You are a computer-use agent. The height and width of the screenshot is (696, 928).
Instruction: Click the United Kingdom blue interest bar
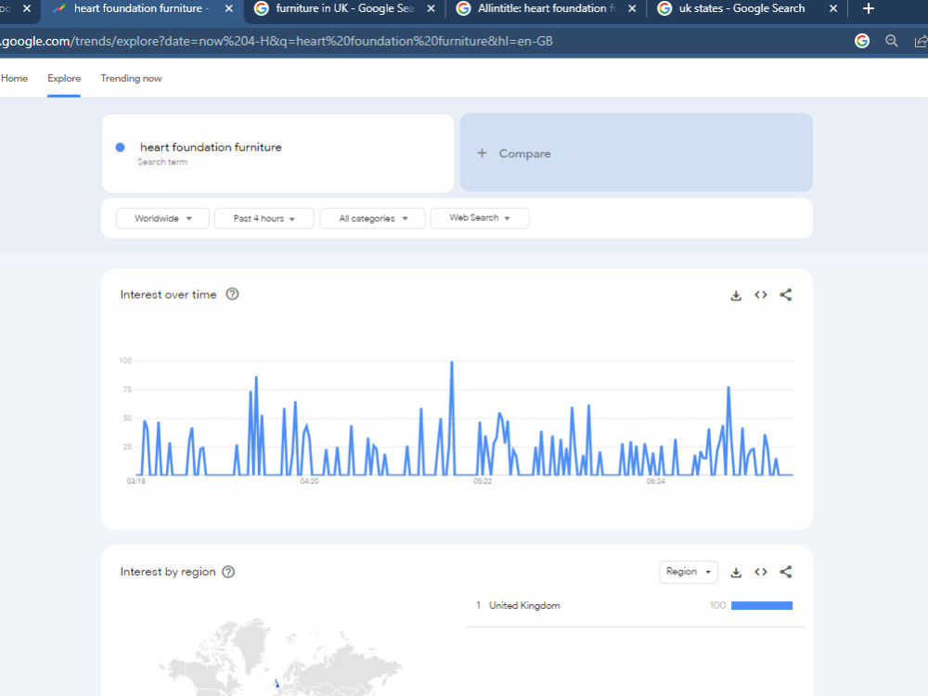tap(762, 605)
